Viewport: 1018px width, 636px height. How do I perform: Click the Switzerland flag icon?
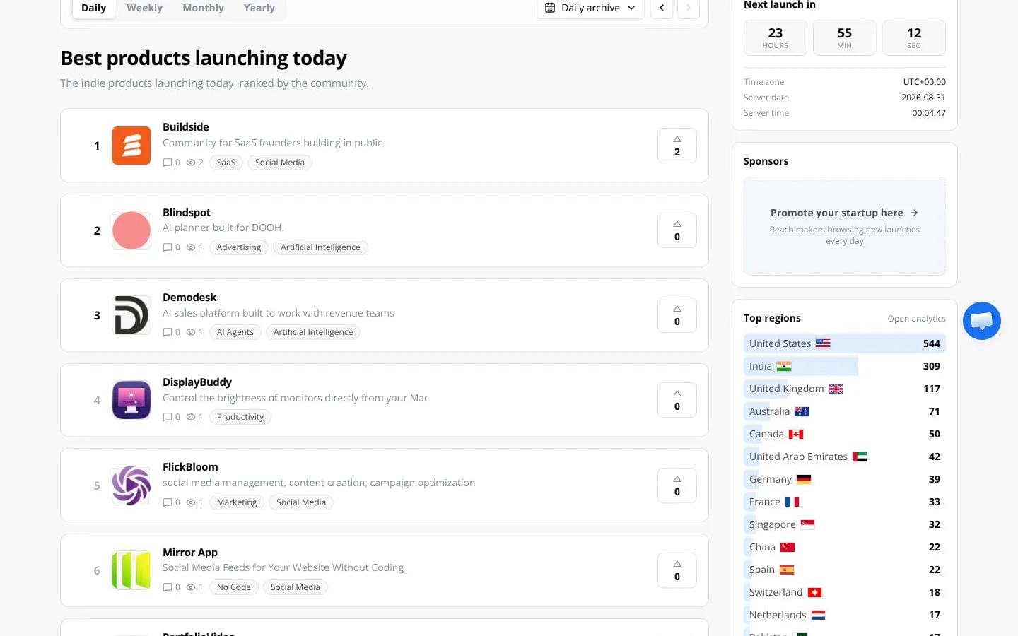[x=814, y=592]
